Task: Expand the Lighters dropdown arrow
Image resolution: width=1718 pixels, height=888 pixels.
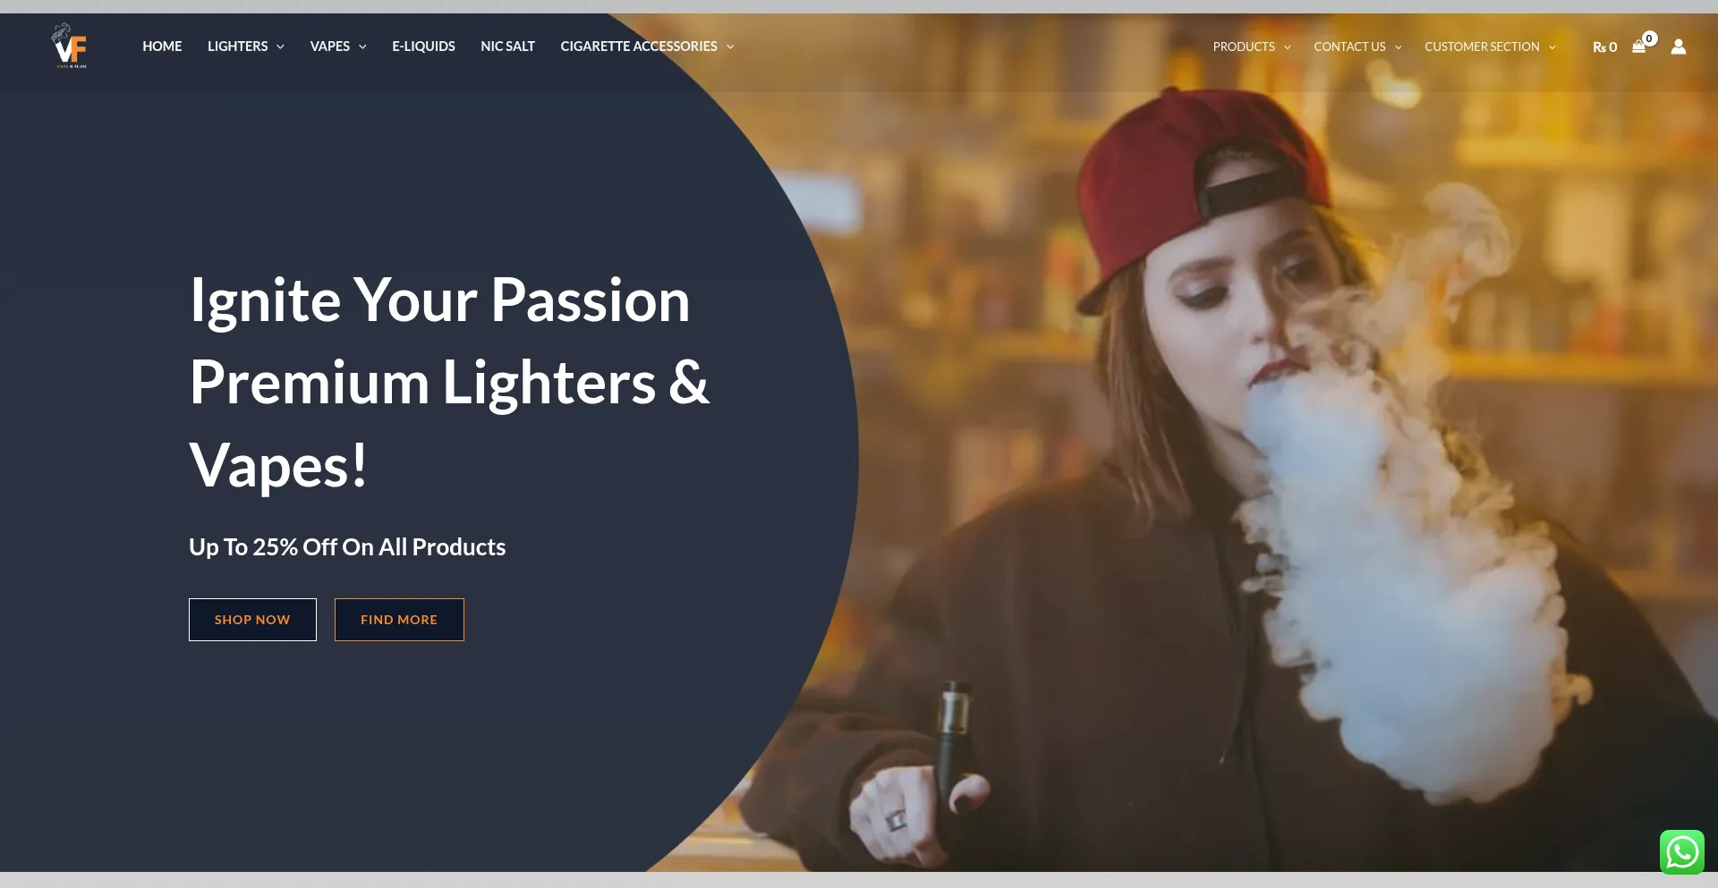Action: pyautogui.click(x=280, y=47)
